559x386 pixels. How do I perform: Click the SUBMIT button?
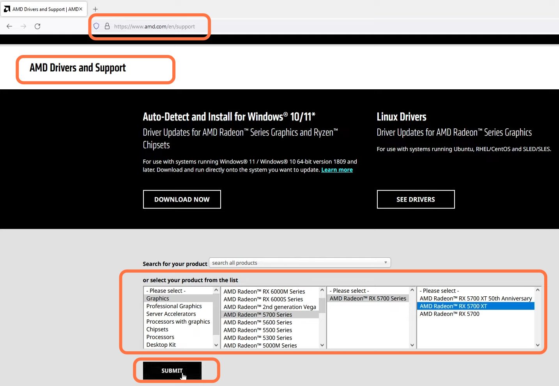(x=172, y=370)
